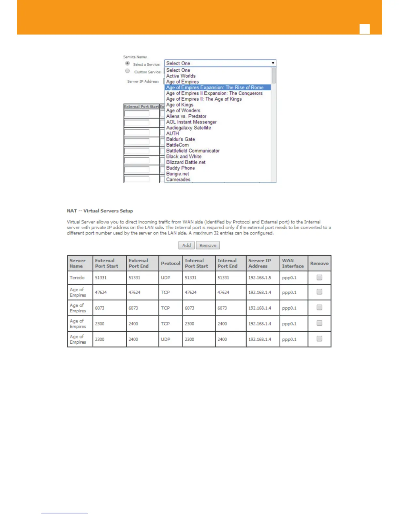Select 'Camerades' option
Viewport: 399px width, 516px height.
click(178, 179)
